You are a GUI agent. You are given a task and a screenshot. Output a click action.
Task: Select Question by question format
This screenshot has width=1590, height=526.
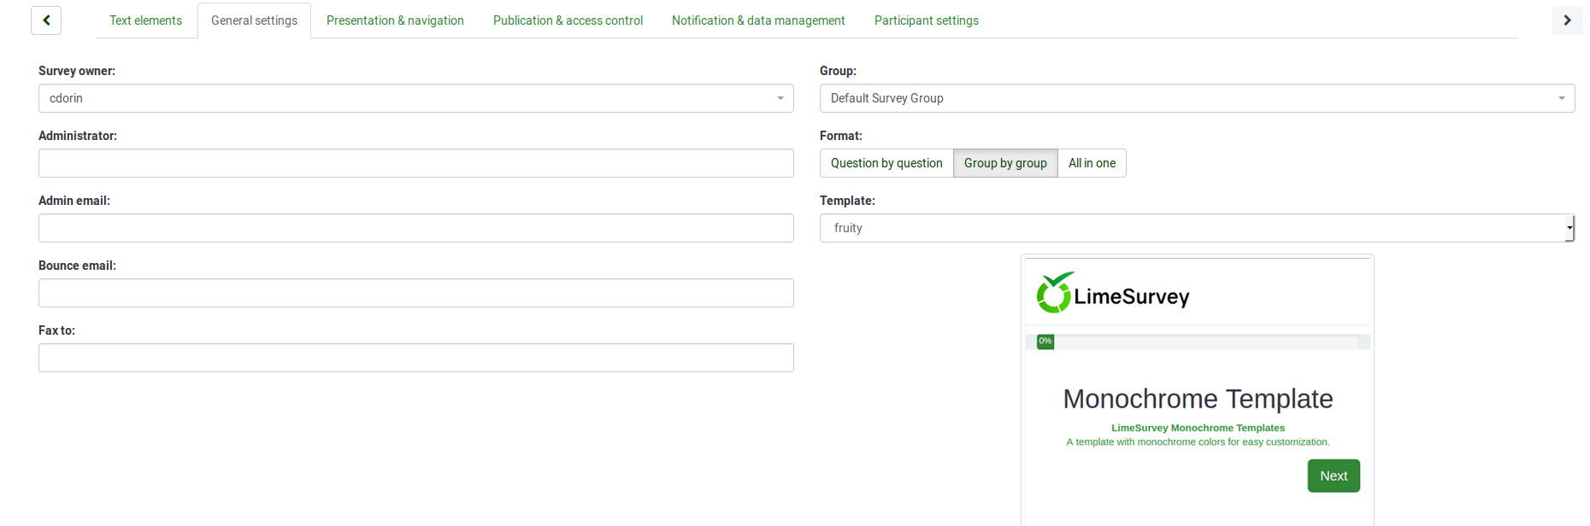tap(886, 163)
